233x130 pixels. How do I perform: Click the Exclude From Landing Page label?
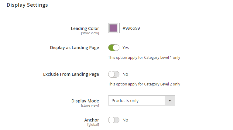pyautogui.click(x=71, y=74)
